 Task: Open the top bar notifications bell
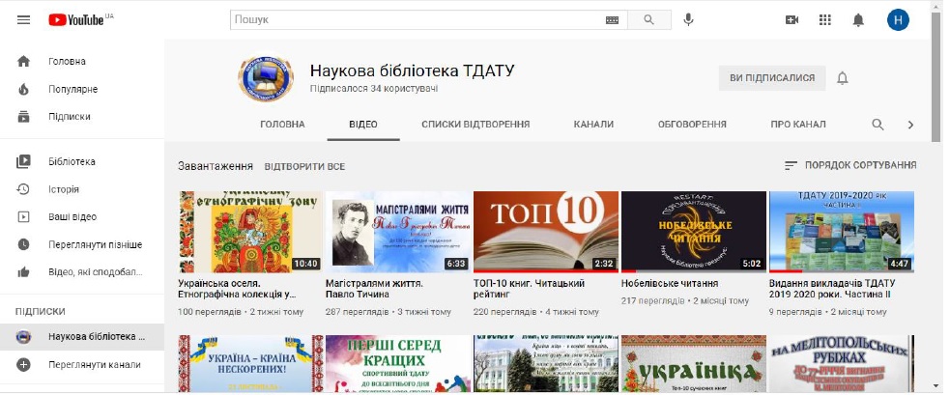click(x=858, y=20)
